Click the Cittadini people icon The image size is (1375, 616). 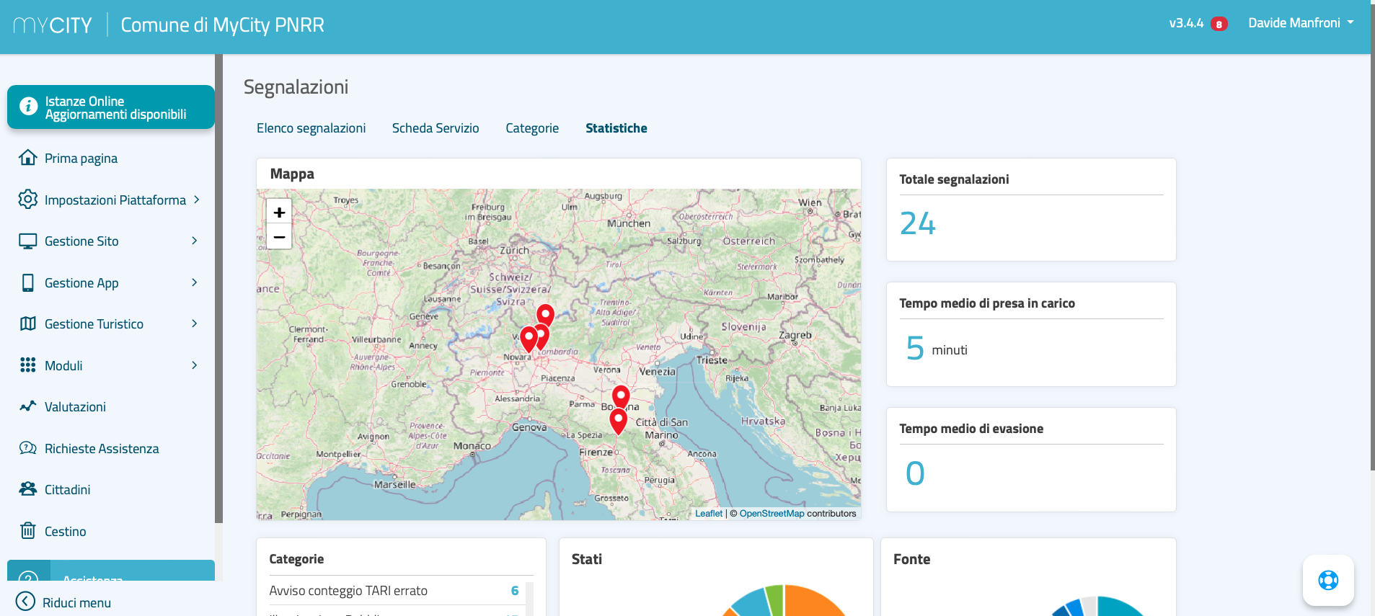[x=28, y=489]
